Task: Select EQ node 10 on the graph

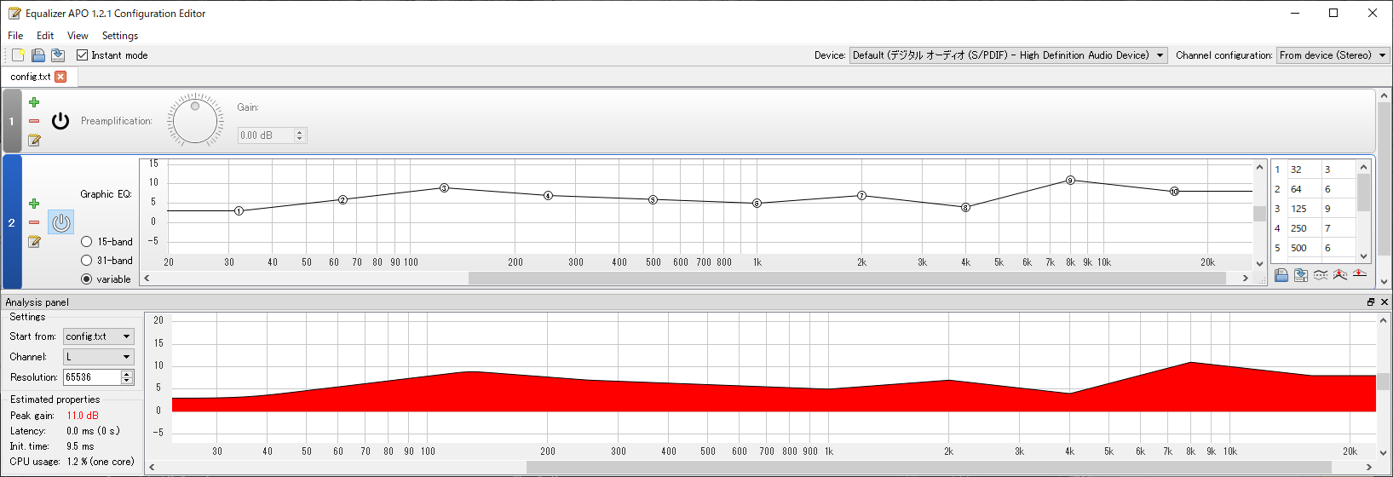Action: (1174, 191)
